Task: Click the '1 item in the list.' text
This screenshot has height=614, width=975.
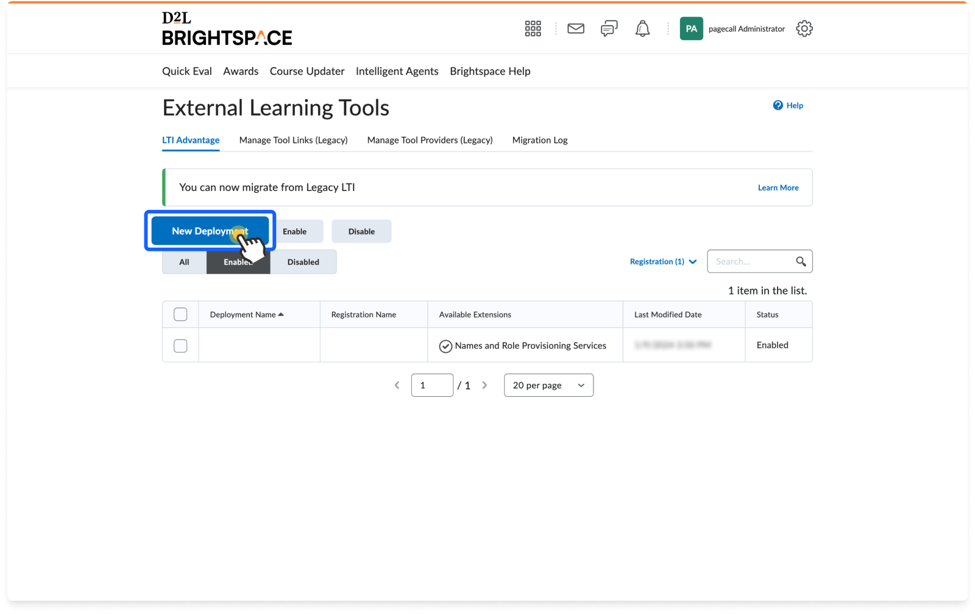Action: point(767,291)
